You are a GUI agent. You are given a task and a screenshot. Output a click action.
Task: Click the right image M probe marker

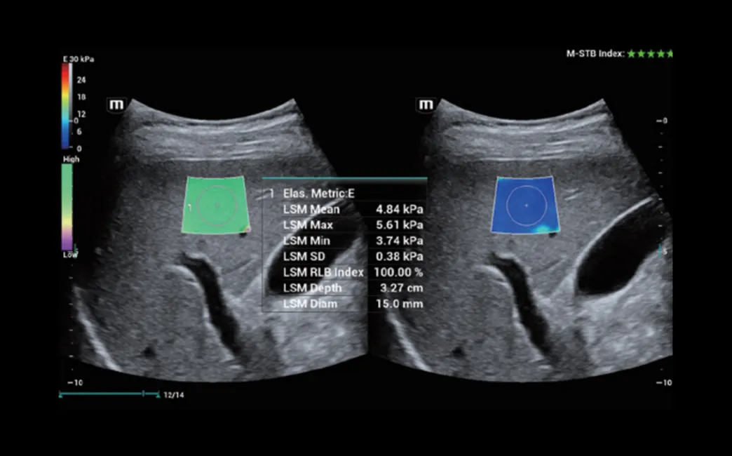coord(426,105)
